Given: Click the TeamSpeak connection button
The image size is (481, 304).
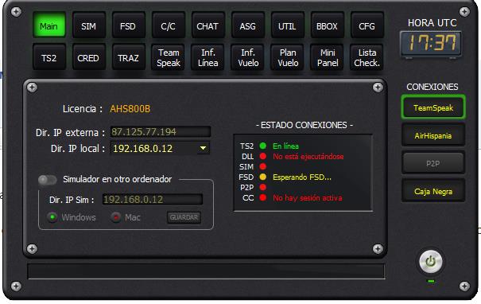Looking at the screenshot, I should click(x=433, y=107).
